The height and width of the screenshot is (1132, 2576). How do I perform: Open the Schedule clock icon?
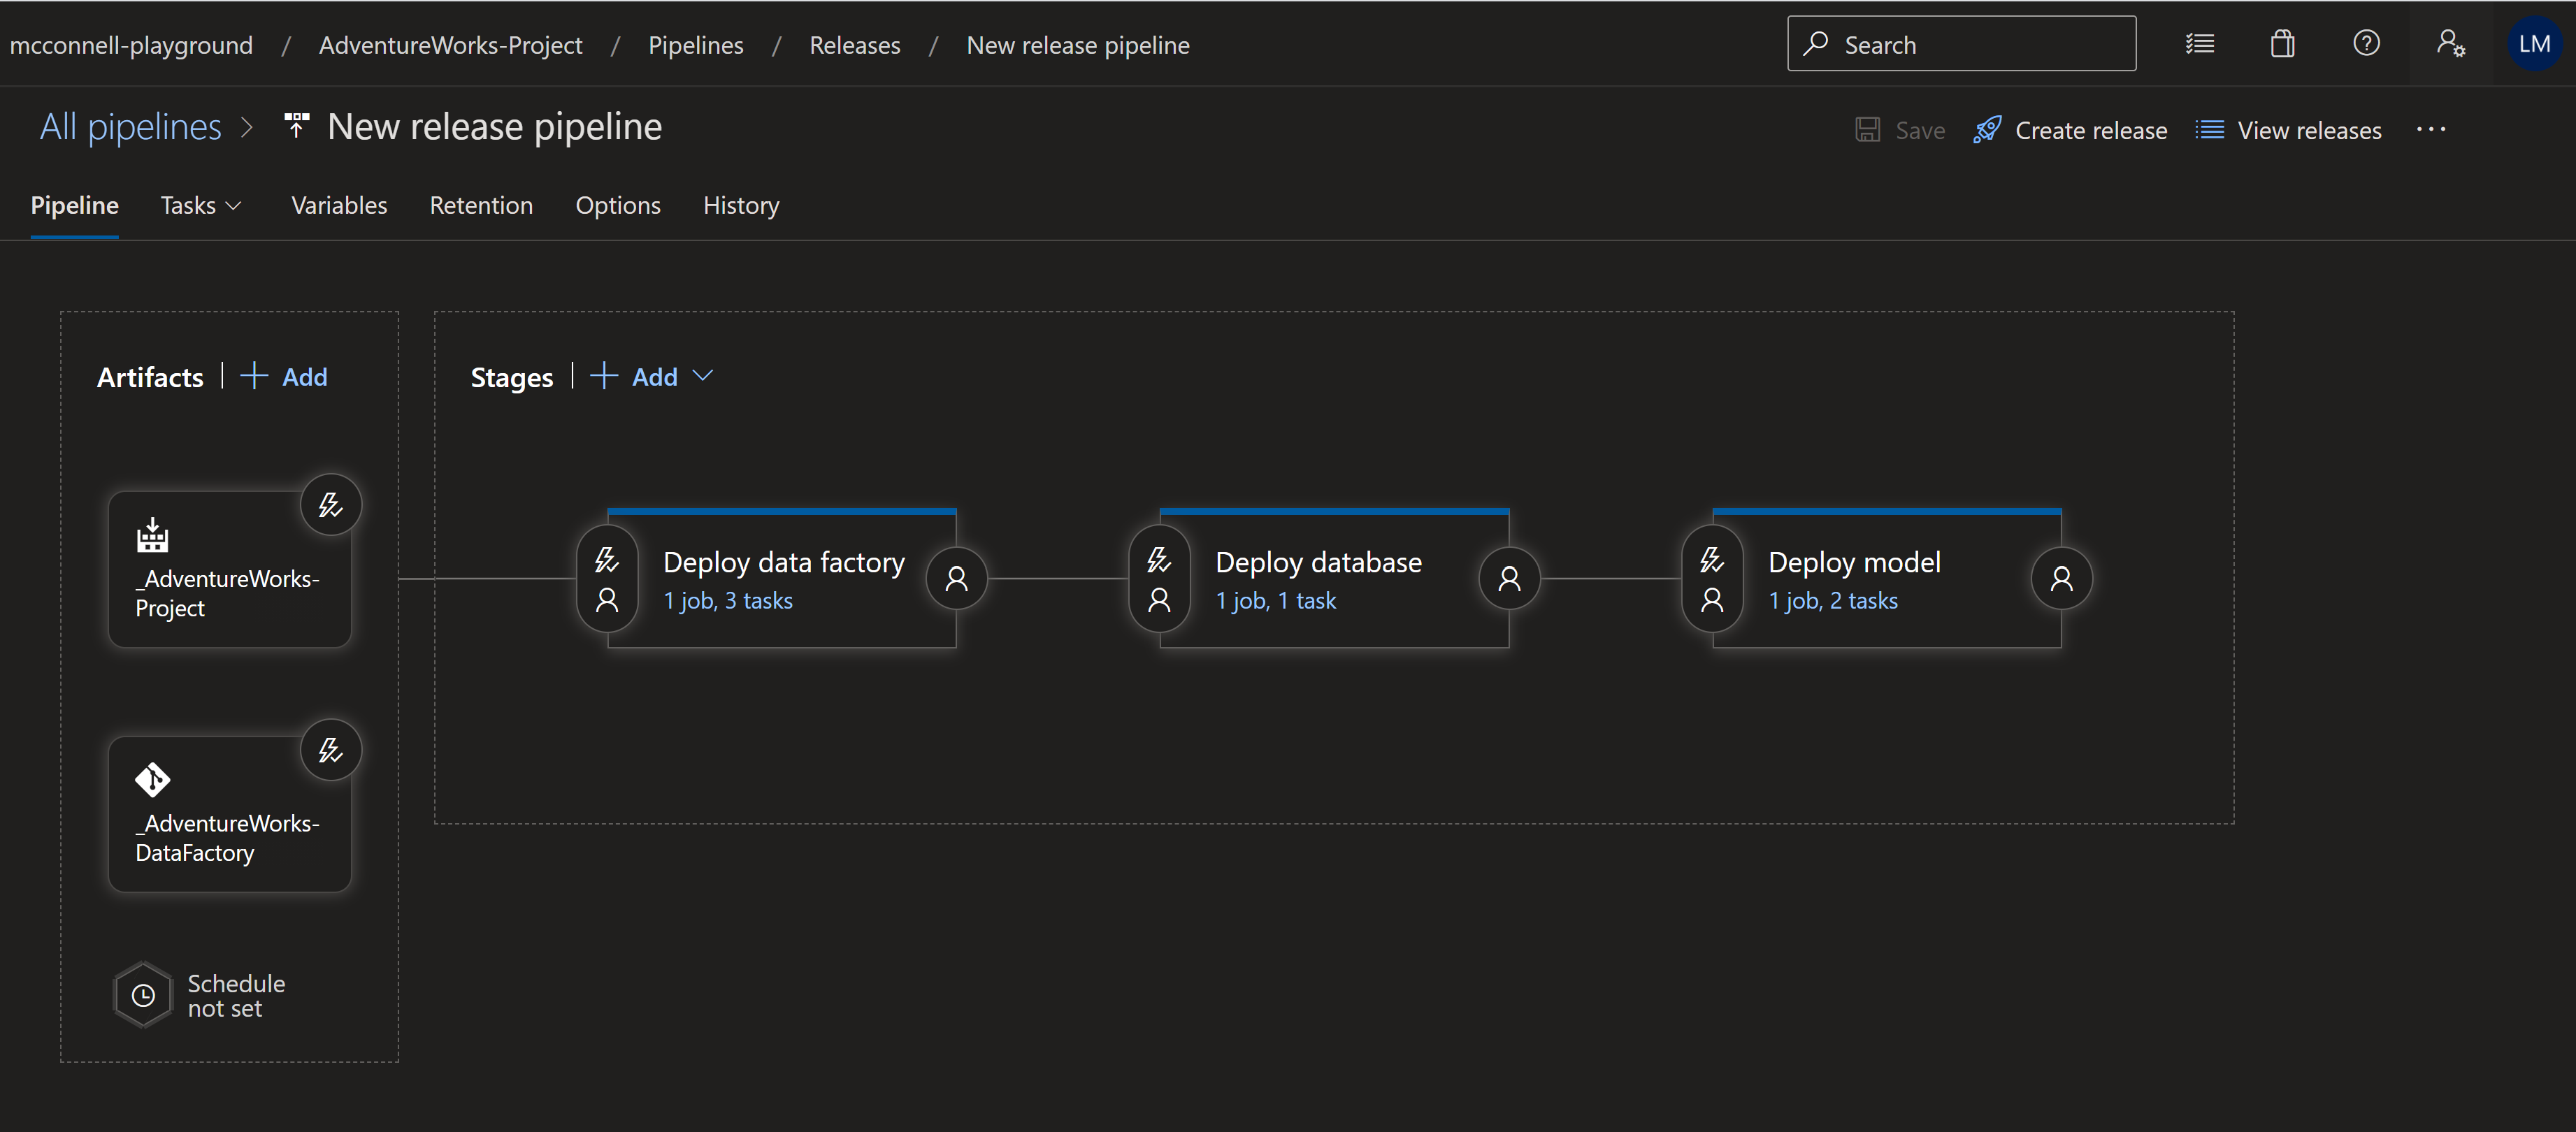144,996
